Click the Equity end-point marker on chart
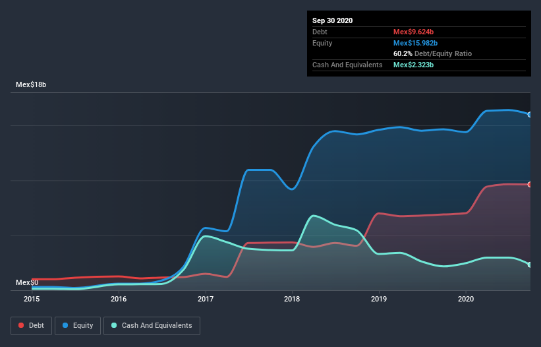The width and height of the screenshot is (541, 347). tap(530, 114)
